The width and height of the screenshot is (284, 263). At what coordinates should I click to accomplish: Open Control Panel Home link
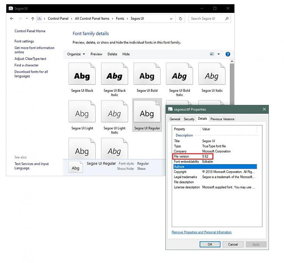coord(30,31)
